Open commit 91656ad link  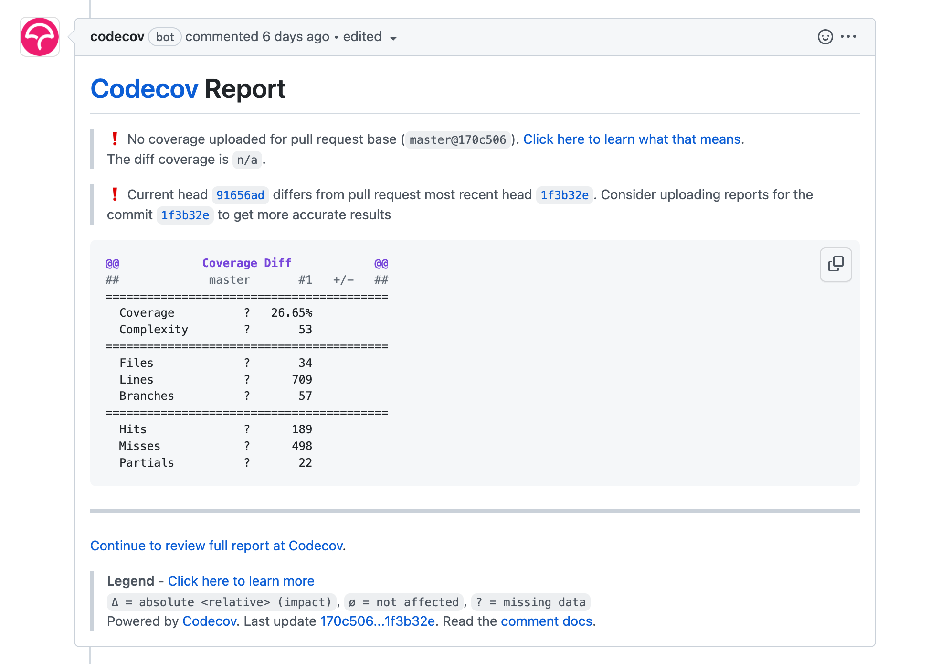coord(240,195)
